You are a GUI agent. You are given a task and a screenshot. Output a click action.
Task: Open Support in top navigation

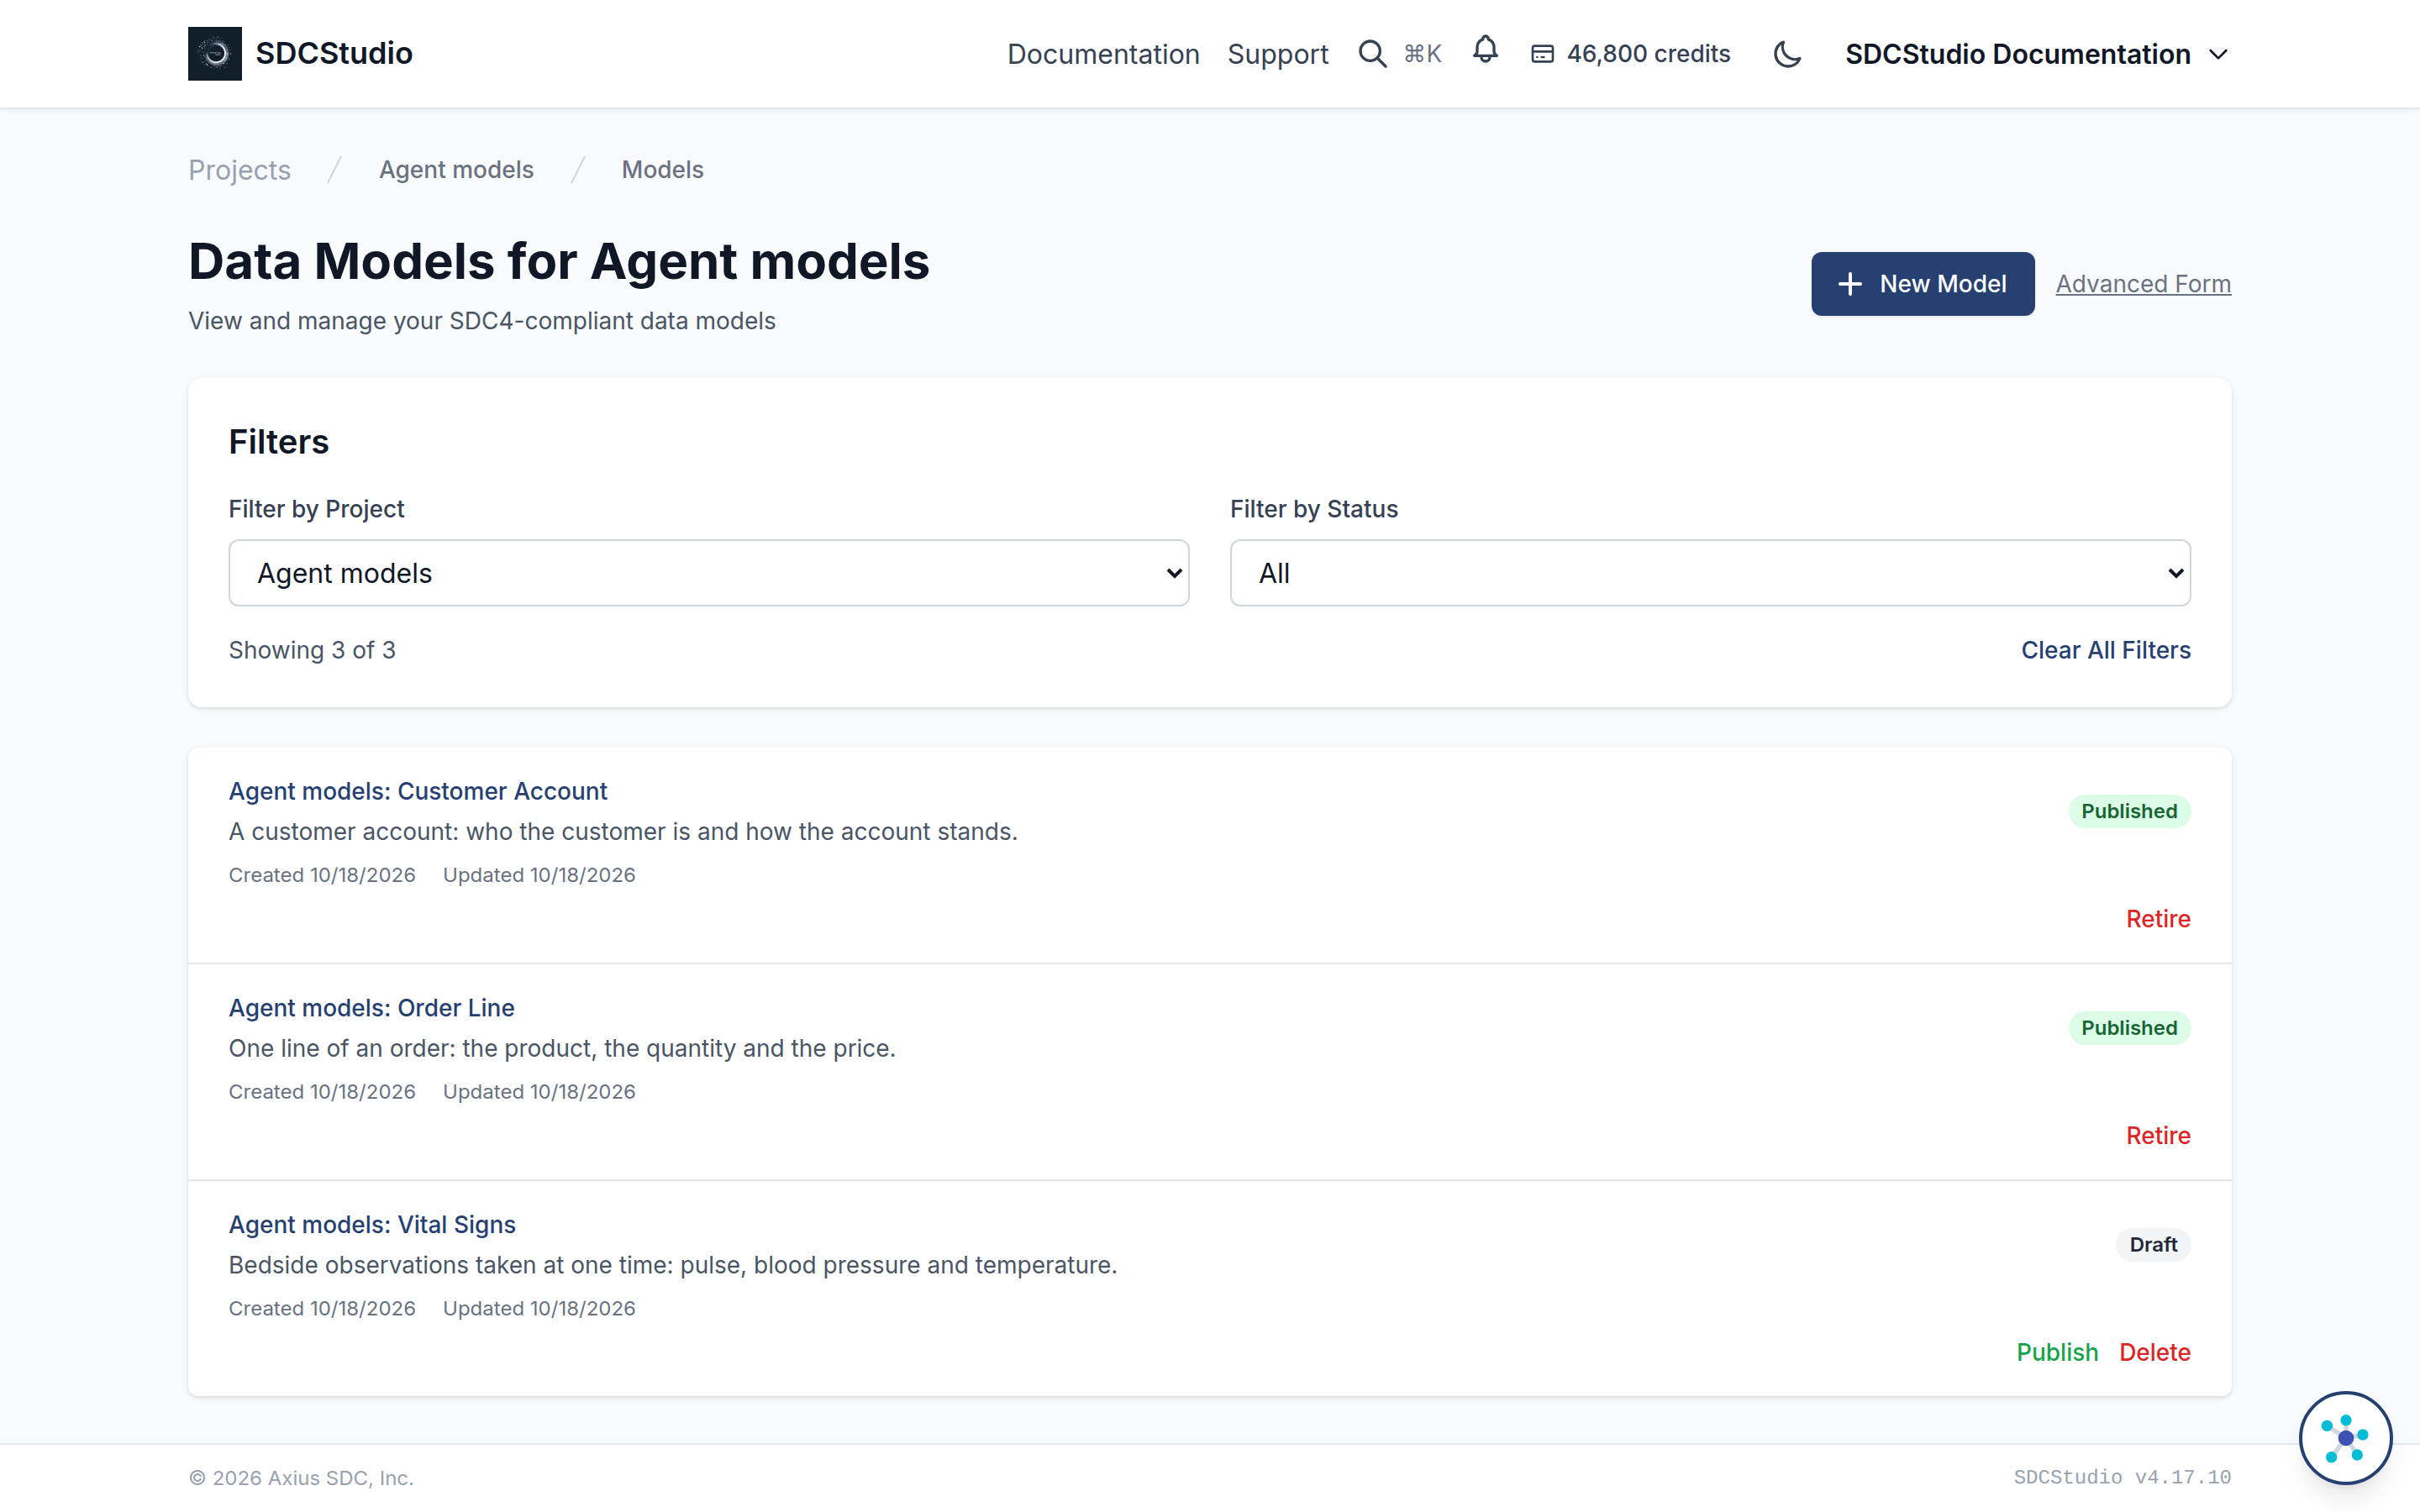point(1277,54)
